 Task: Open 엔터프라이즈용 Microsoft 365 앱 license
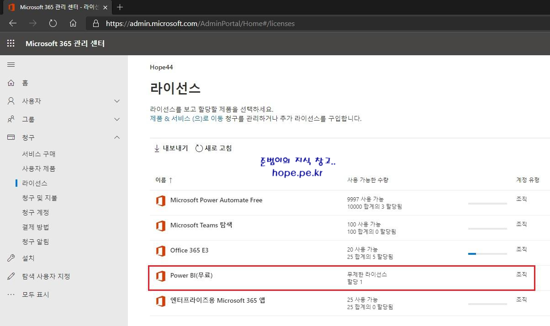[217, 300]
